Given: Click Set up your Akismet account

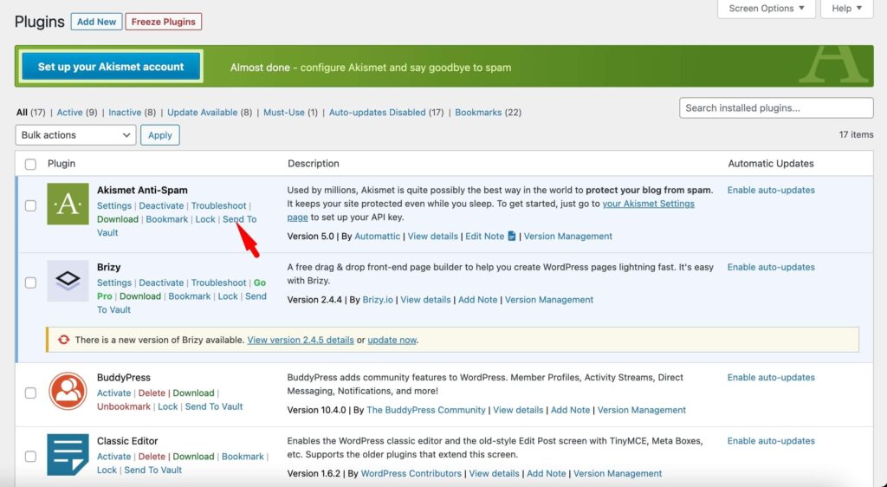Looking at the screenshot, I should 111,67.
